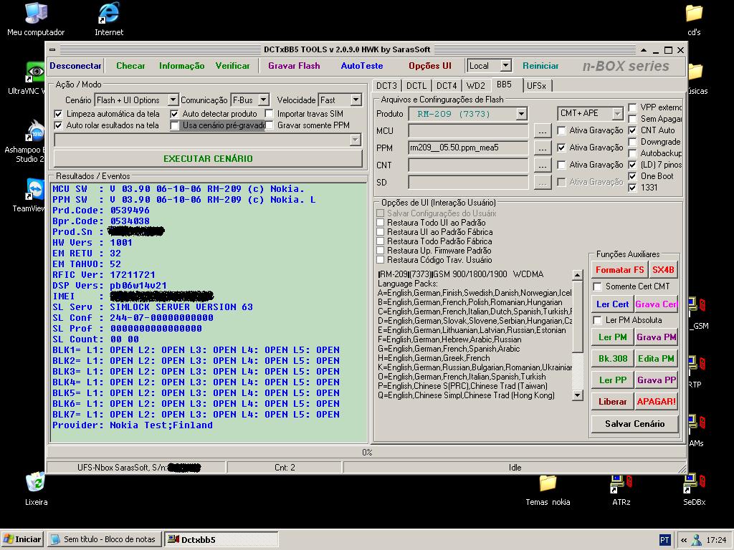Open the Produto RM-209 dropdown

coord(521,114)
